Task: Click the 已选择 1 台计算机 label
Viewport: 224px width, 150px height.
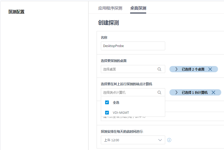Action: pos(194,92)
